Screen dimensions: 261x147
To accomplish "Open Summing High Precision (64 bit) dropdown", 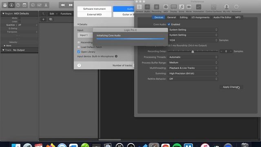I will [x=193, y=73].
